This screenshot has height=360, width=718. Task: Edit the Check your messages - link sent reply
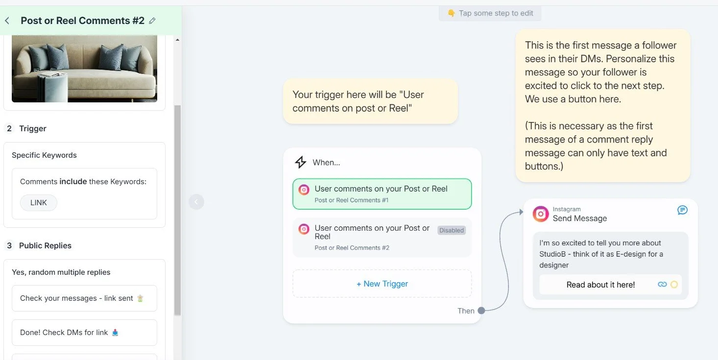coord(84,298)
